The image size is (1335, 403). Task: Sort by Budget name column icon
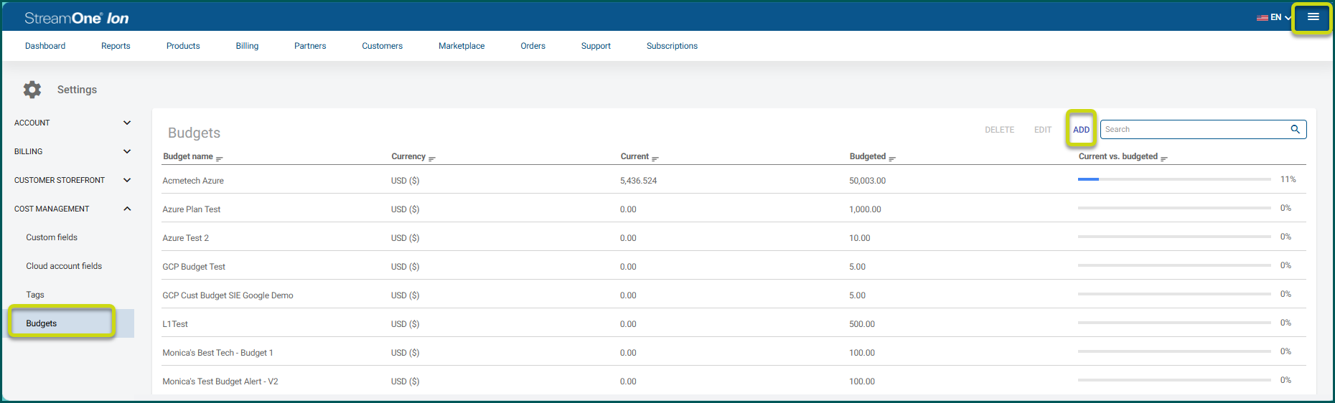220,158
